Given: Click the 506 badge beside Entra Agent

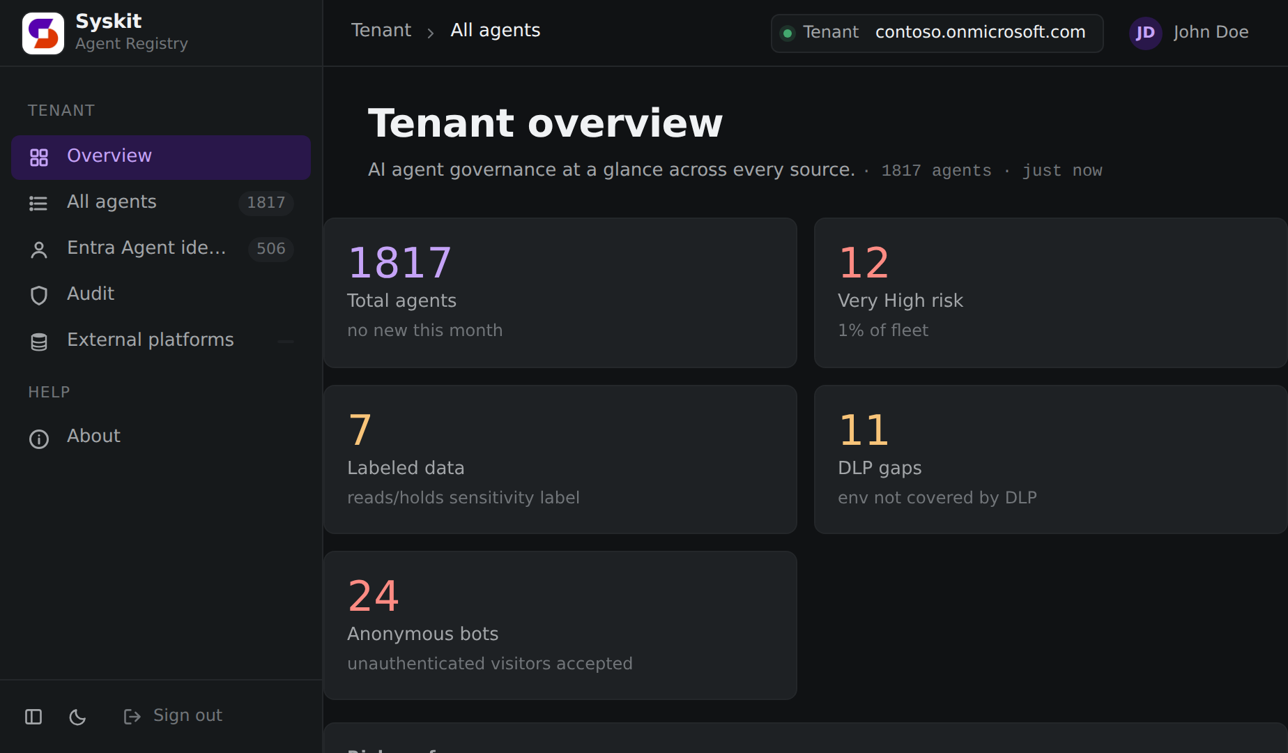Looking at the screenshot, I should pyautogui.click(x=271, y=249).
